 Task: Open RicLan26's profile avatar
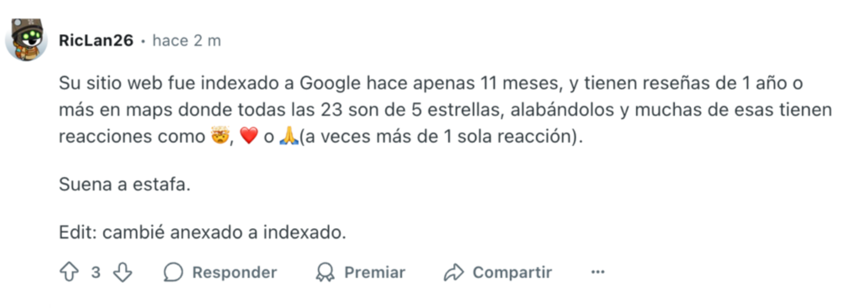click(x=26, y=40)
